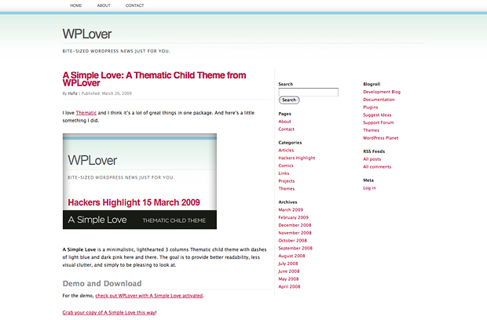Go to the ABOUT page in top navigation
This screenshot has width=487, height=320.
104,5
